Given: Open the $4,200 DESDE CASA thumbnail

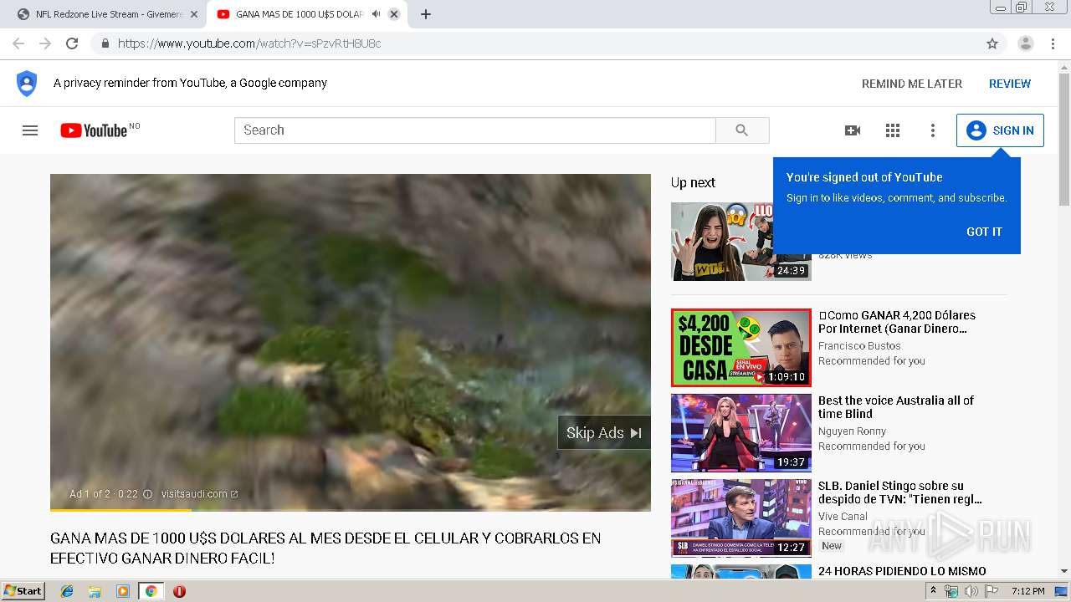Looking at the screenshot, I should point(741,348).
